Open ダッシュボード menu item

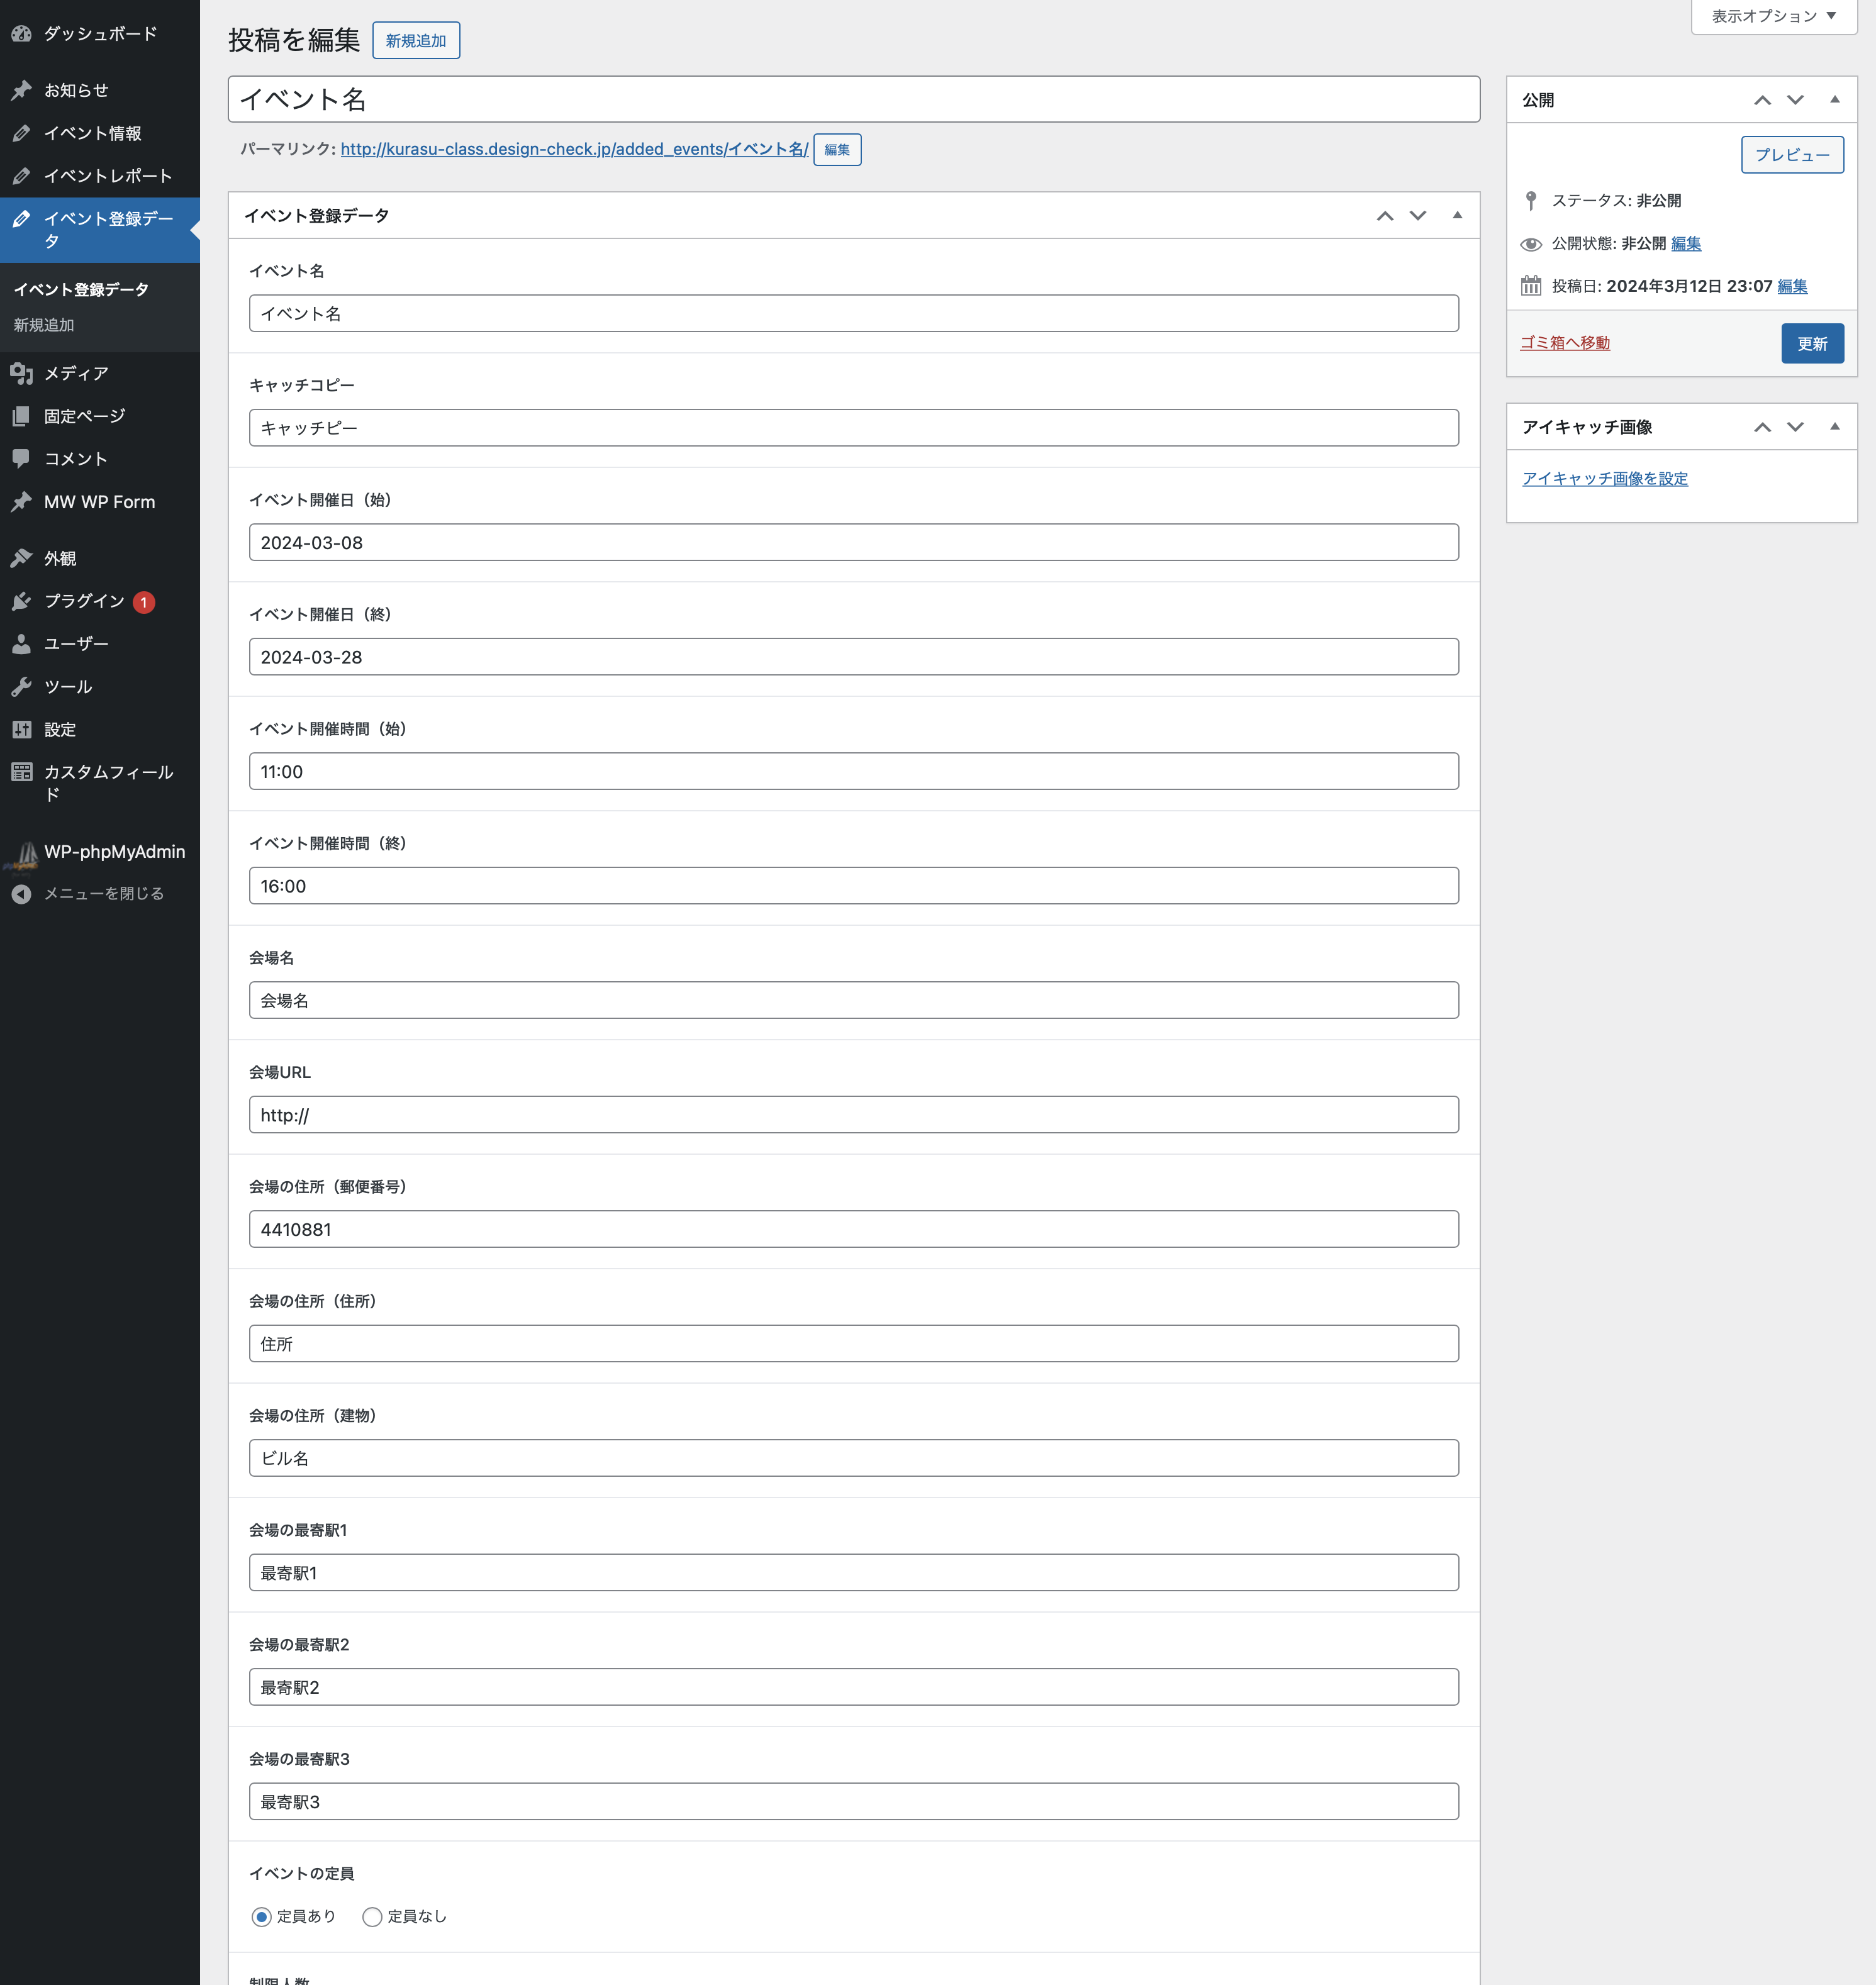coord(100,34)
